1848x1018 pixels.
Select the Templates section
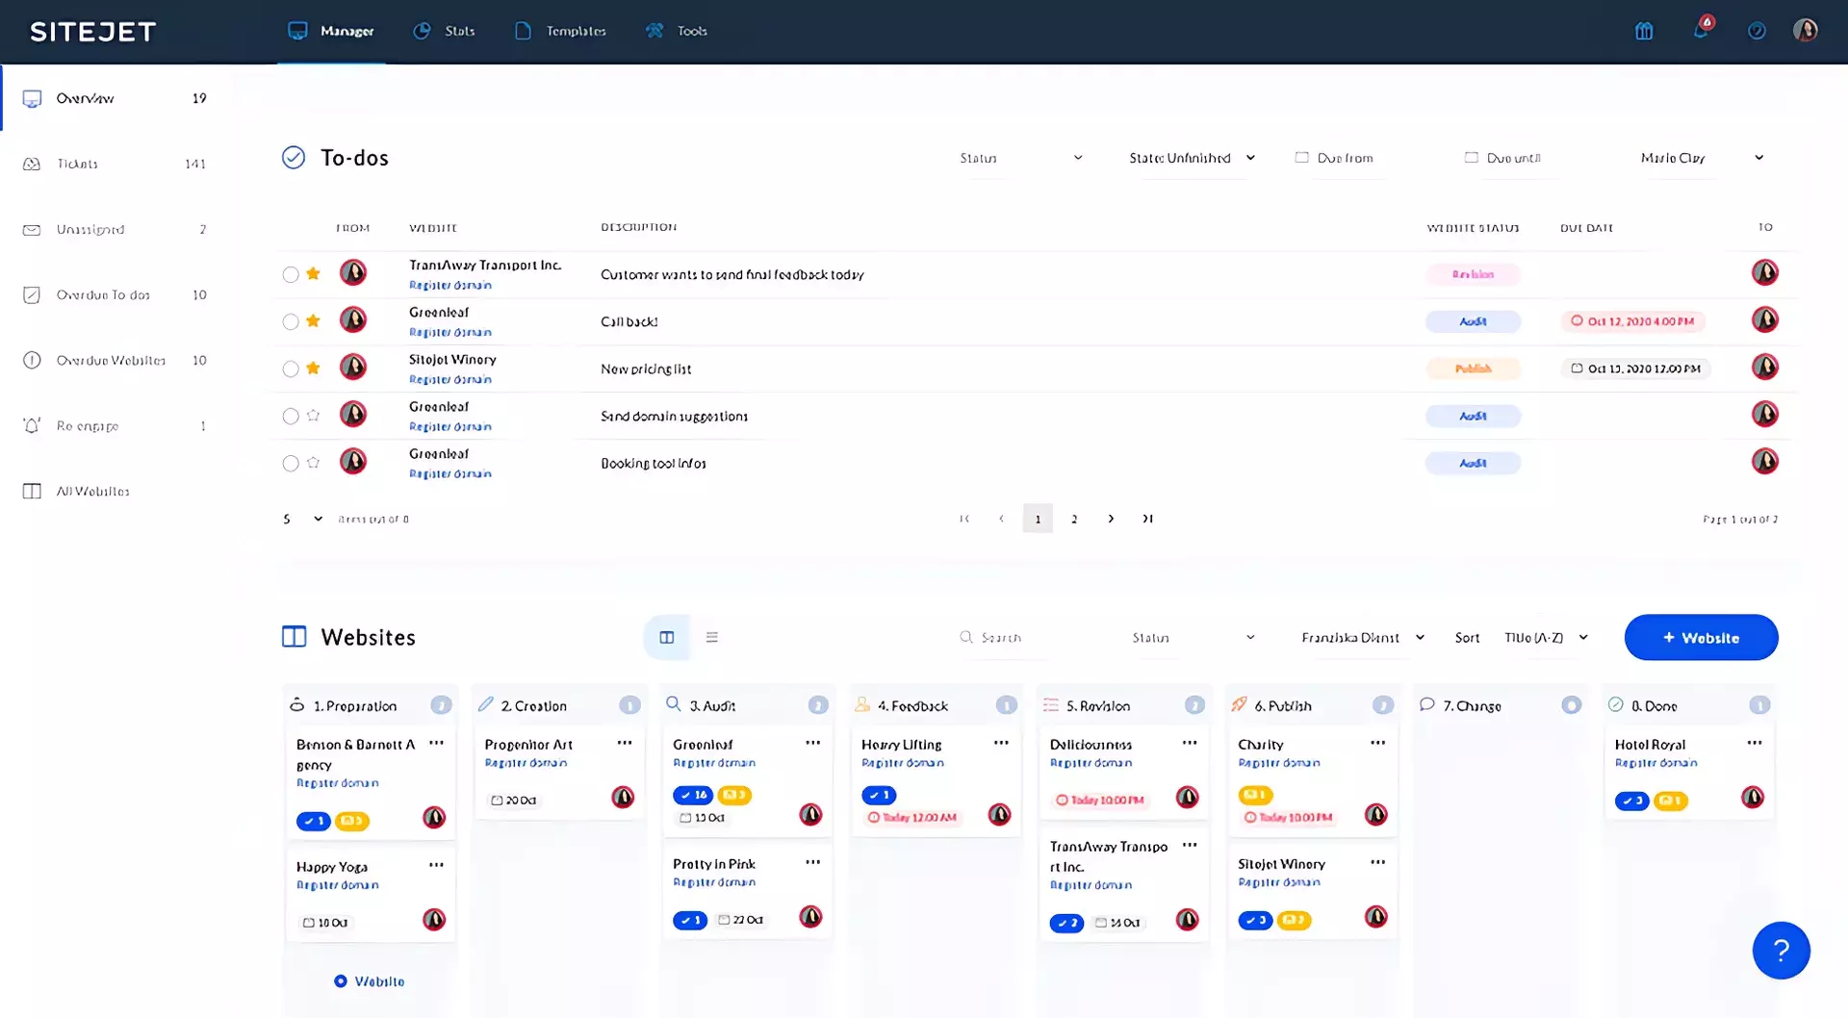click(560, 31)
